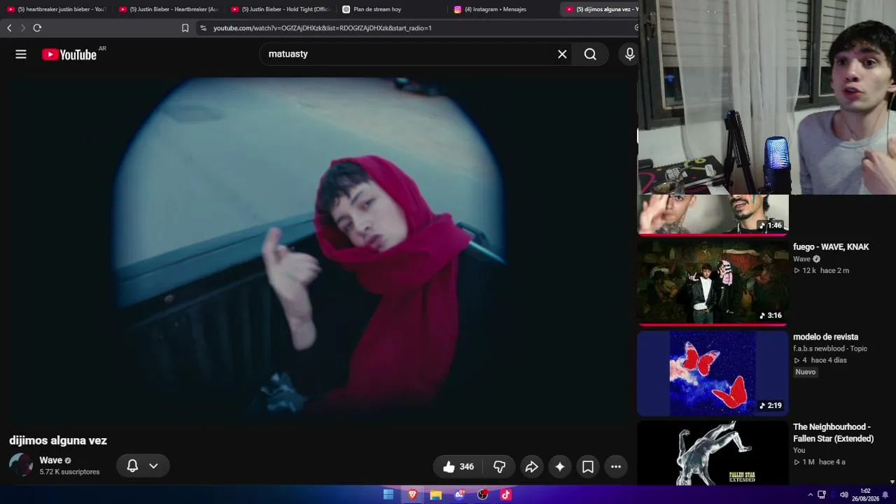Open network settings in system tray
The height and width of the screenshot is (504, 896).
822,495
